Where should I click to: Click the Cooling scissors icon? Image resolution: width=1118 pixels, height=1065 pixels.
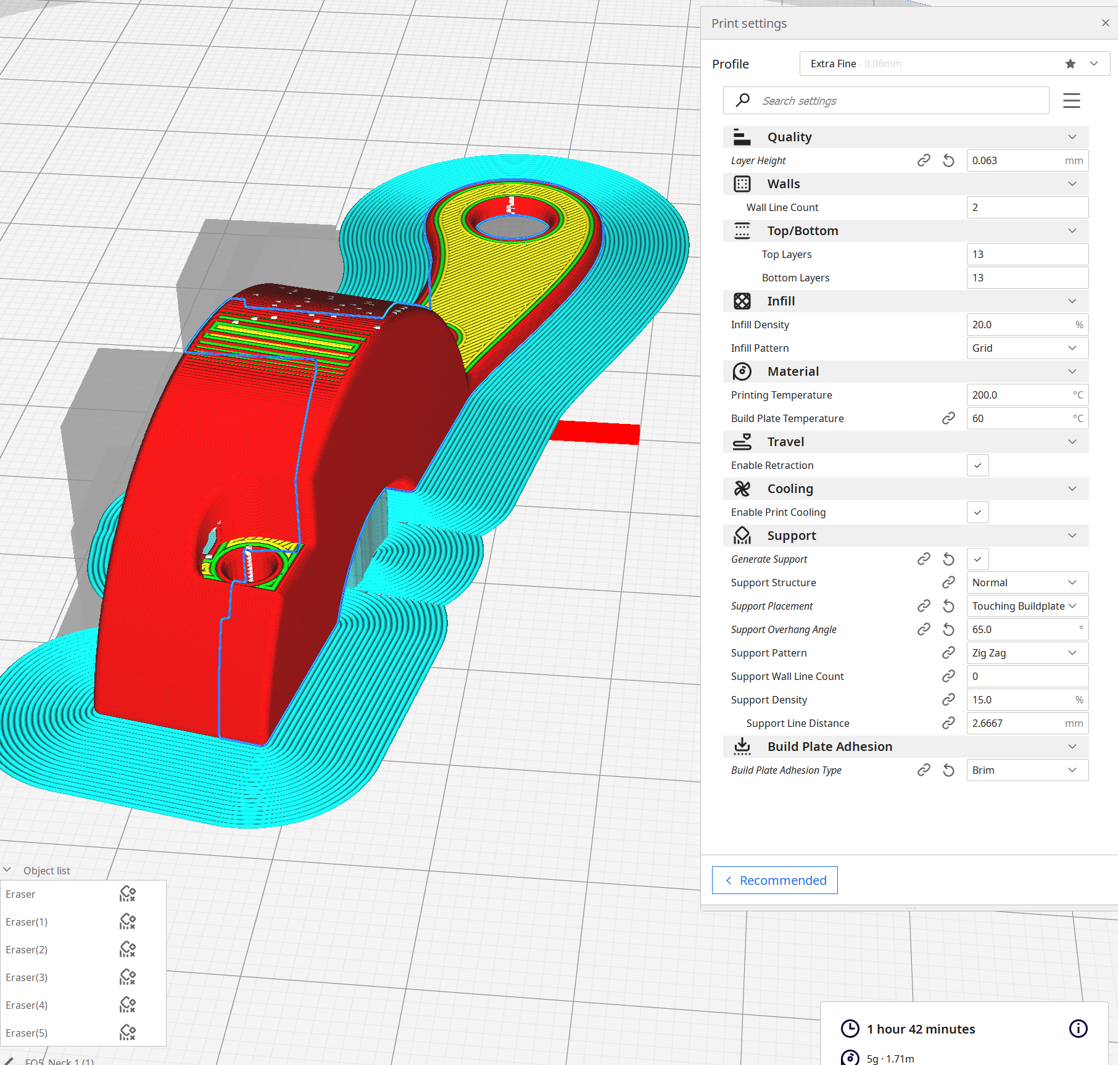(742, 488)
